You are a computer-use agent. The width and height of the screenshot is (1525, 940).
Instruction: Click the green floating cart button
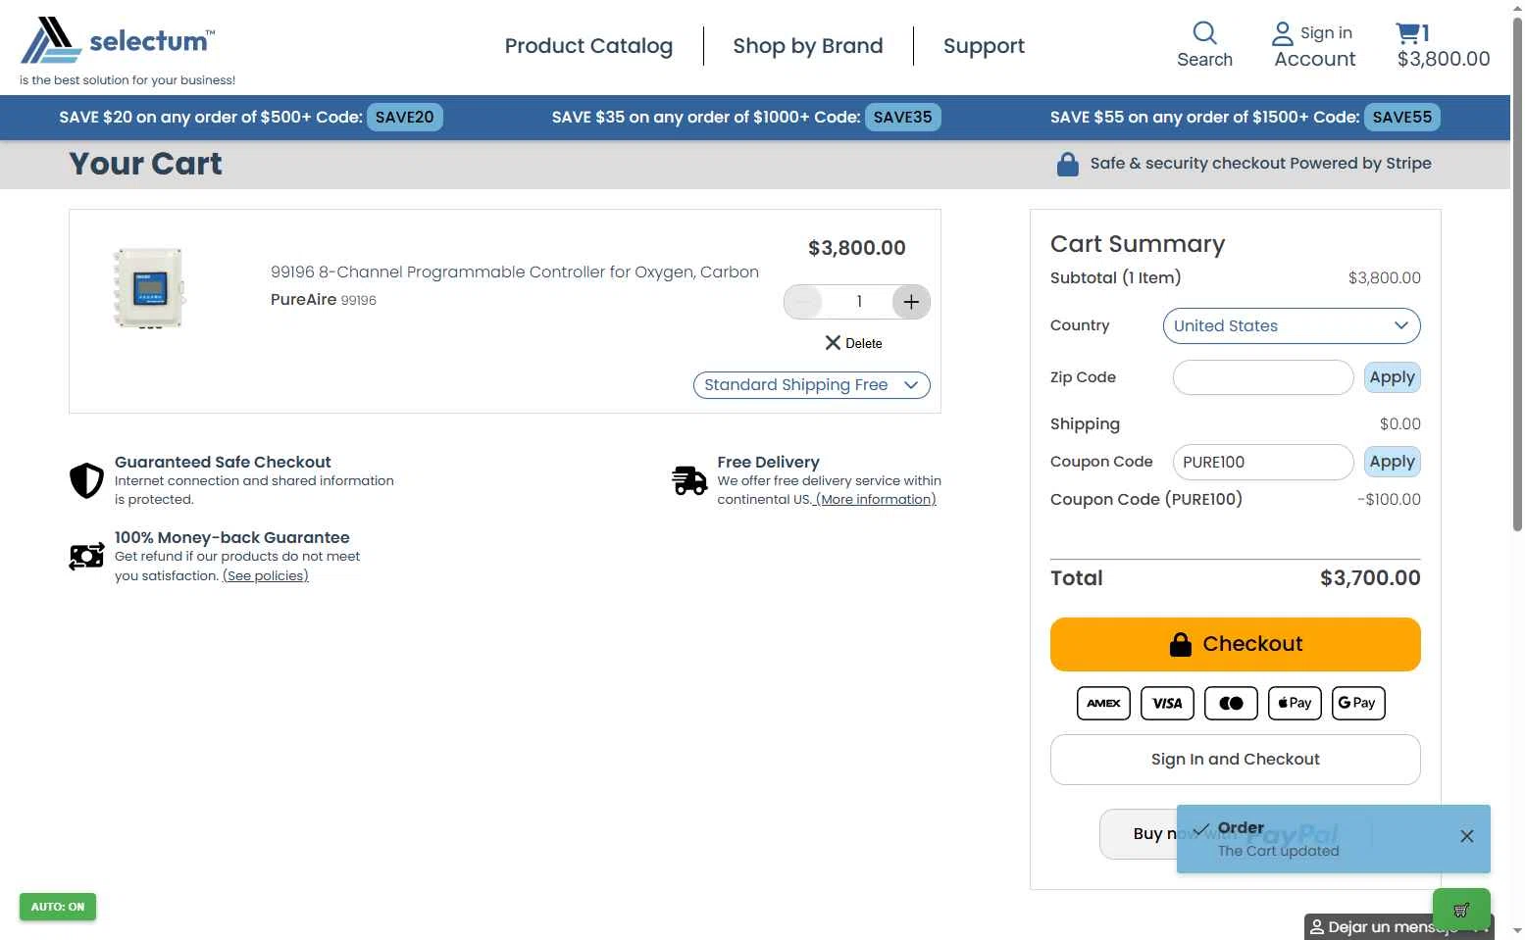coord(1461,909)
